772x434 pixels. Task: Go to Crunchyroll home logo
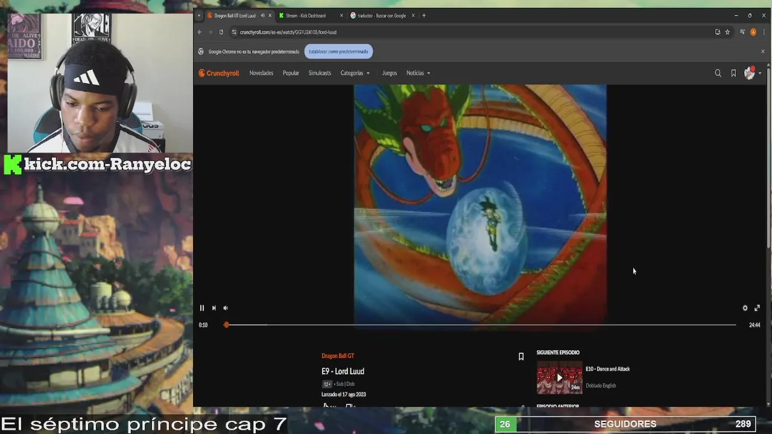tap(219, 73)
